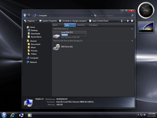Expand the Computer breadcrumb arrow
Image resolution: width=157 pixels, height=118 pixels.
[x=37, y=15]
